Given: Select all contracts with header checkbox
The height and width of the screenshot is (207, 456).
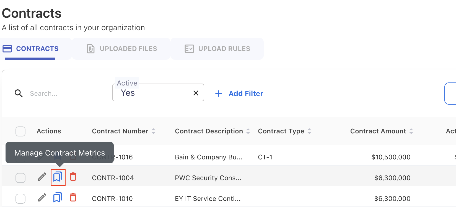Looking at the screenshot, I should 20,131.
